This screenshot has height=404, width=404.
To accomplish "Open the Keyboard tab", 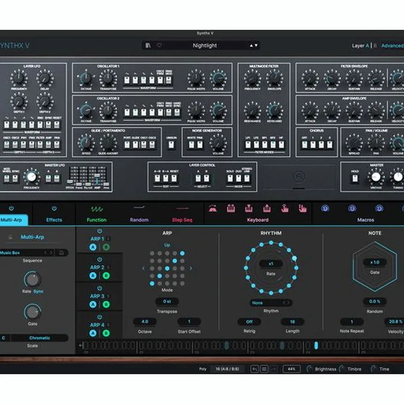I will click(258, 220).
